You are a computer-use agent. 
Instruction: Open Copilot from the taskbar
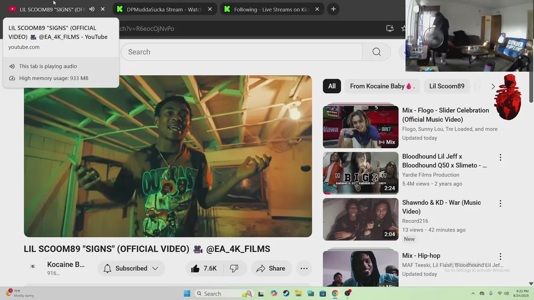274,293
